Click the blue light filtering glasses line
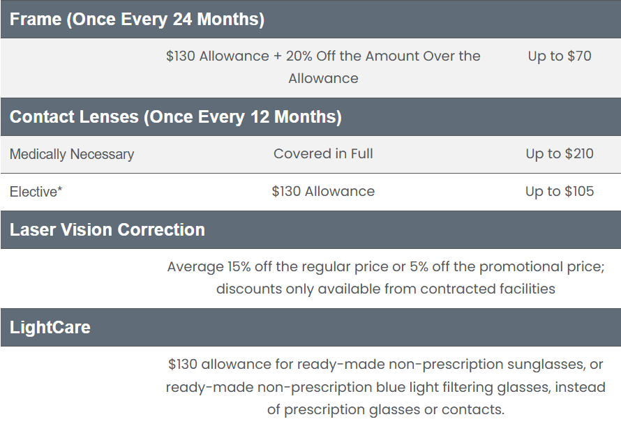Image resolution: width=621 pixels, height=433 pixels. 386,387
